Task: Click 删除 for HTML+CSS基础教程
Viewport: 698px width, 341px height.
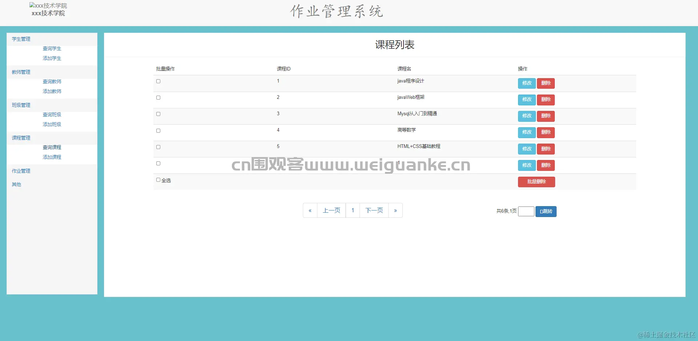Action: (x=546, y=149)
